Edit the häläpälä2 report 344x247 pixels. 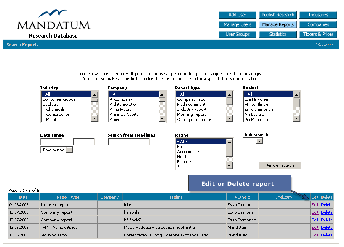(315, 220)
